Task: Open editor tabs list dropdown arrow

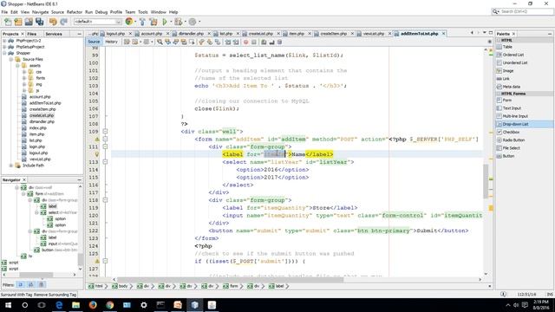Action: (x=484, y=33)
